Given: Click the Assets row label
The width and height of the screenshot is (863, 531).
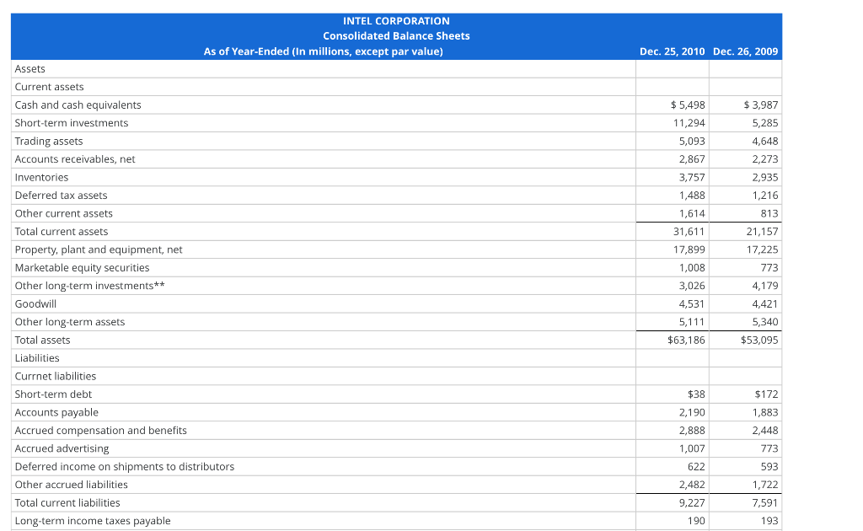Looking at the screenshot, I should click(29, 68).
